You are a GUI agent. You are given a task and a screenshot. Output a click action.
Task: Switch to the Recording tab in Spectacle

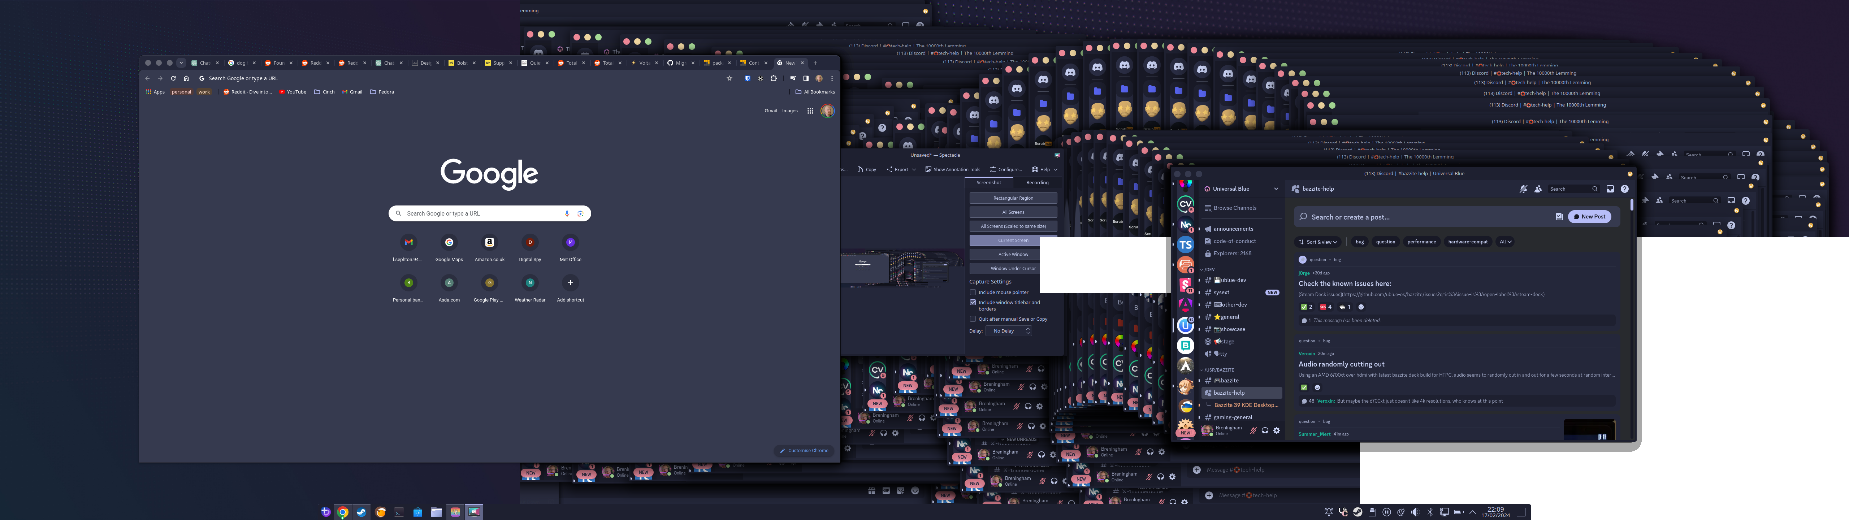coord(1036,182)
